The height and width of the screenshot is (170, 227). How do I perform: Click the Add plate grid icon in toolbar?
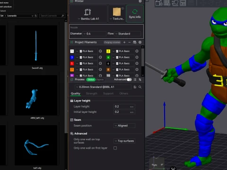click(x=167, y=3)
